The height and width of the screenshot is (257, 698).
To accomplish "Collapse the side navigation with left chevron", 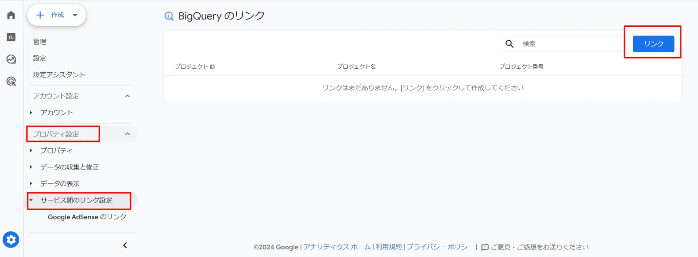I will coord(125,245).
